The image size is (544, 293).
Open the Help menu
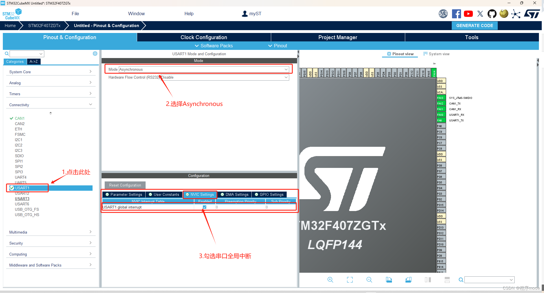189,14
